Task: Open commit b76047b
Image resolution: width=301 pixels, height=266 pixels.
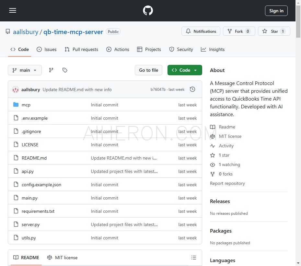Action: 158,90
